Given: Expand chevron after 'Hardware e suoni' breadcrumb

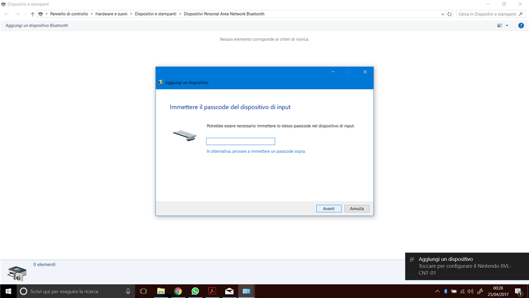Looking at the screenshot, I should (131, 14).
